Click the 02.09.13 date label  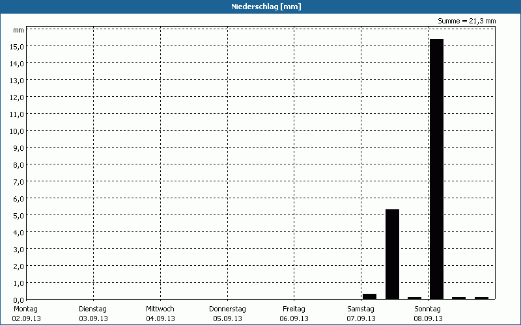click(x=26, y=319)
